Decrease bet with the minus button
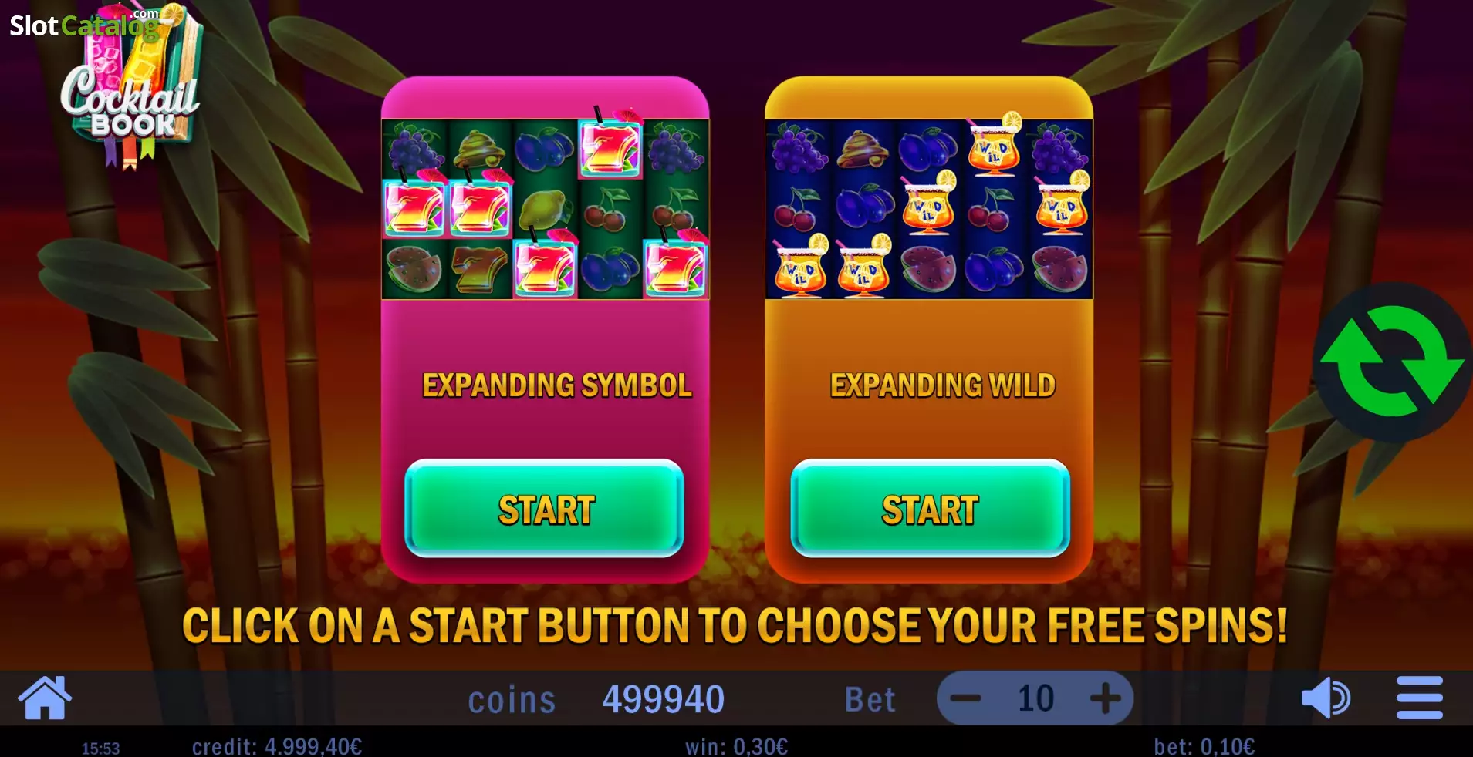 coord(965,699)
